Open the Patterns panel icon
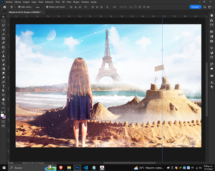The height and width of the screenshot is (171, 215). coord(212,41)
